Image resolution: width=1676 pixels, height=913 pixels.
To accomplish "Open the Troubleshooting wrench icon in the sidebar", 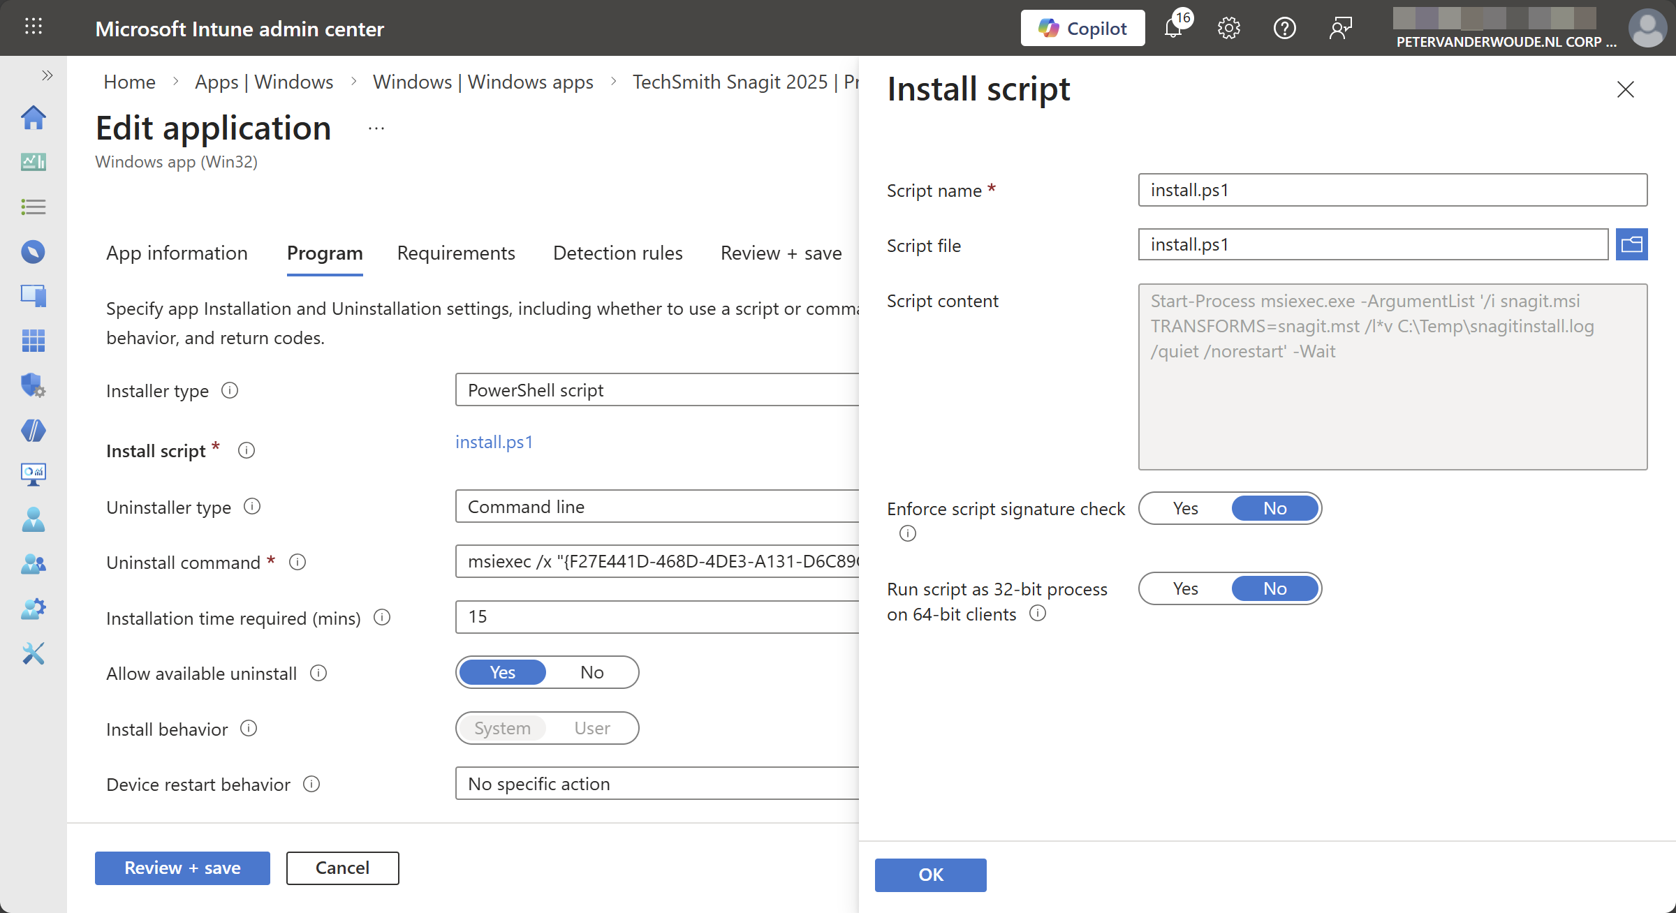I will tap(33, 653).
